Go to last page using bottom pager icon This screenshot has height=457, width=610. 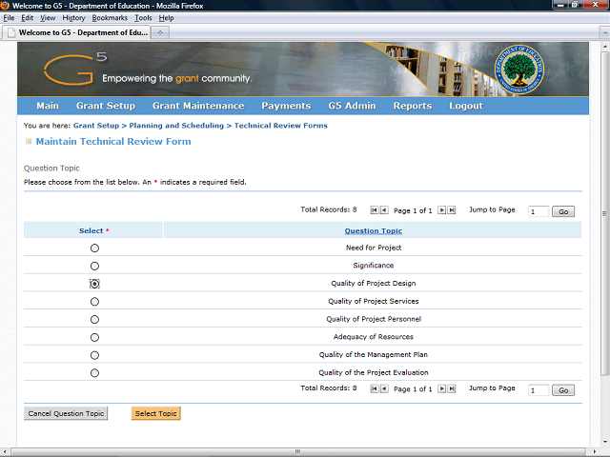(451, 388)
